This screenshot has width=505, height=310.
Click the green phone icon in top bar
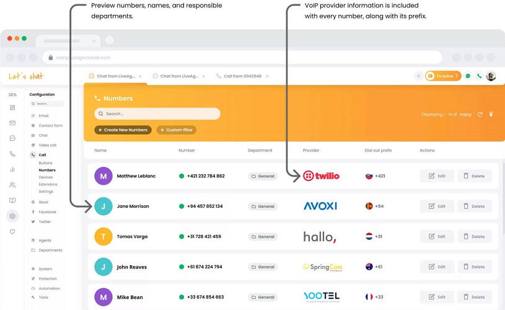pyautogui.click(x=479, y=76)
